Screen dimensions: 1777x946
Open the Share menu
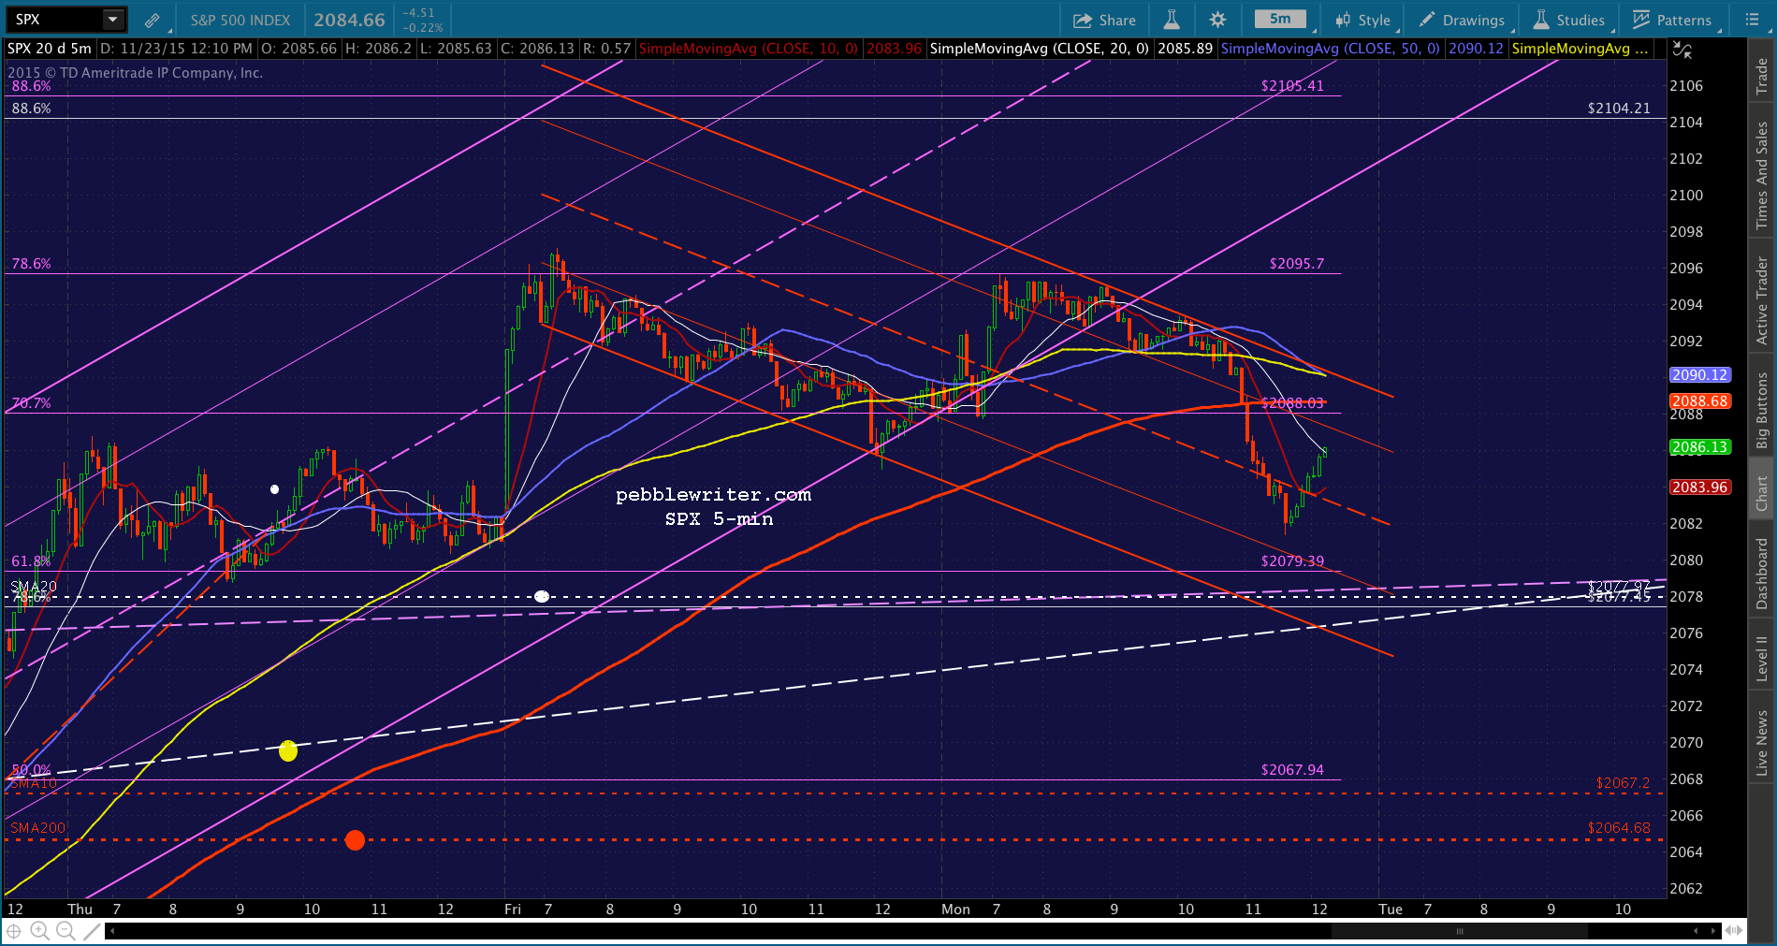(x=1104, y=20)
